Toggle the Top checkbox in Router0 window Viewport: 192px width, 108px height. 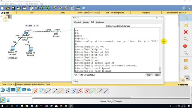(x=74, y=81)
